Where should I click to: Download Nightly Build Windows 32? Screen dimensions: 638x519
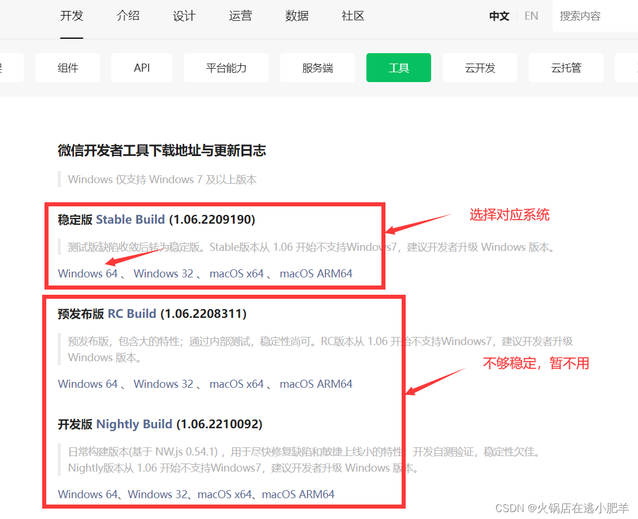[157, 494]
